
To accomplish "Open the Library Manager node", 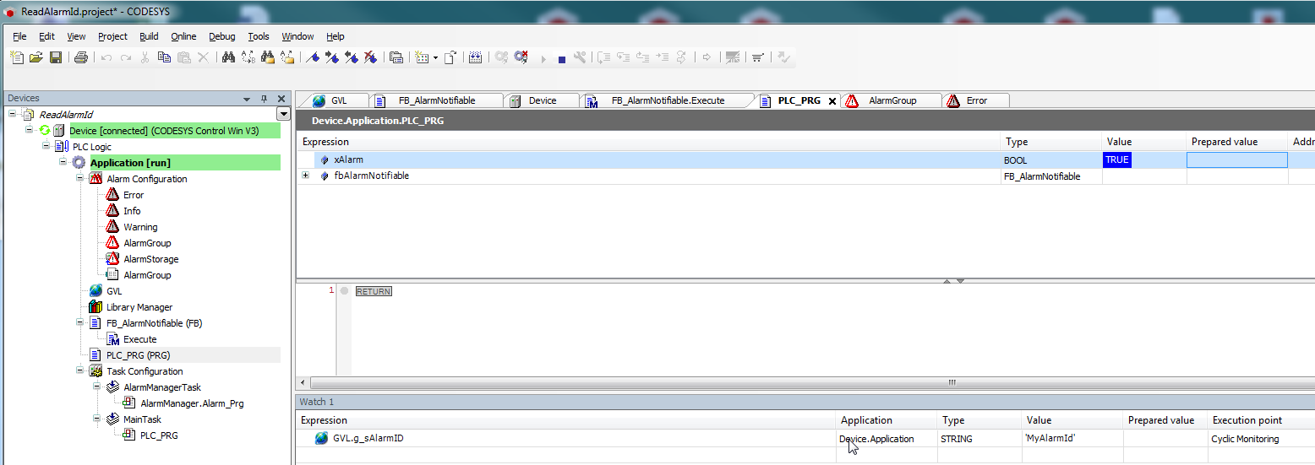I will click(x=139, y=307).
